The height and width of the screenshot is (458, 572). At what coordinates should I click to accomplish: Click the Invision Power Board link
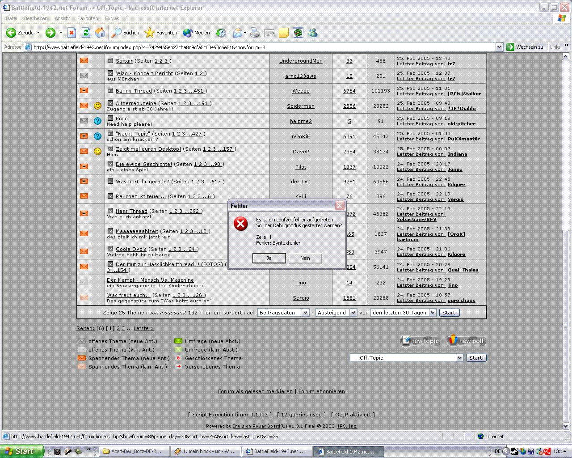tap(257, 426)
